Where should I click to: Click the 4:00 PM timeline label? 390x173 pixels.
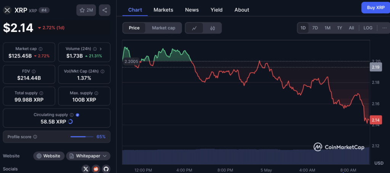click(x=184, y=170)
